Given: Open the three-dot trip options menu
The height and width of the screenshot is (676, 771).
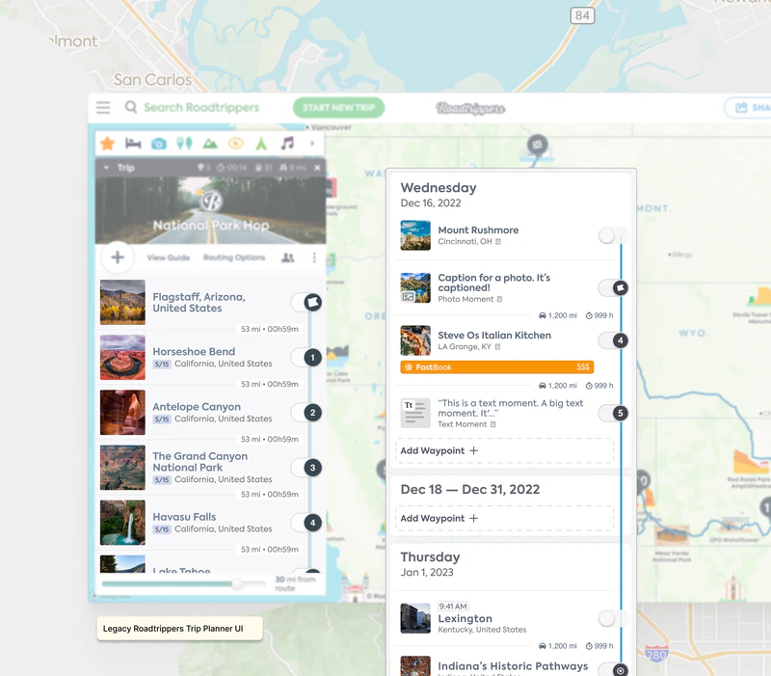Looking at the screenshot, I should click(314, 257).
